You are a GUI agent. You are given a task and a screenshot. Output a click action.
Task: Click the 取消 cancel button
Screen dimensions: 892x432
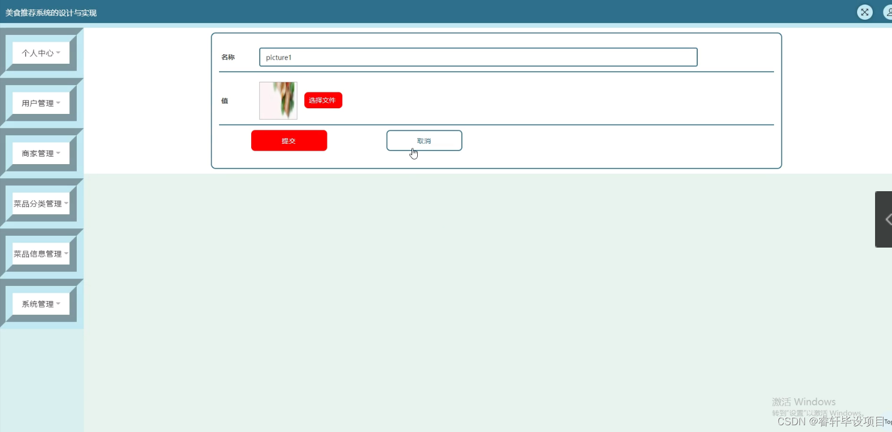[424, 140]
